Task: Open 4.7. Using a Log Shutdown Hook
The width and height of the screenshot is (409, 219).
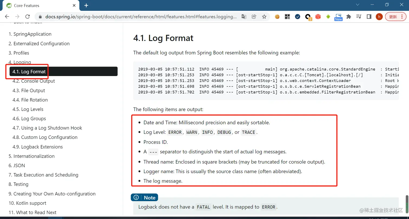Action: pyautogui.click(x=47, y=128)
